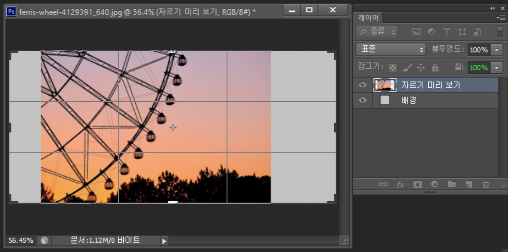Add a layer mask

tap(418, 184)
